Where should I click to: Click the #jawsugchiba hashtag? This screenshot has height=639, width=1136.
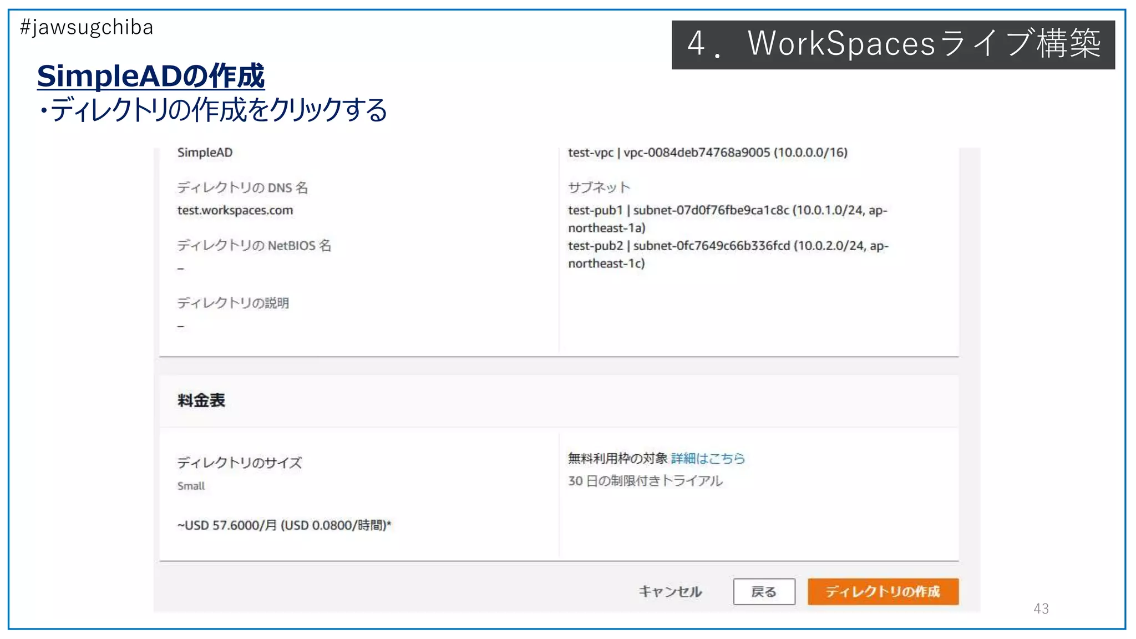(x=87, y=27)
